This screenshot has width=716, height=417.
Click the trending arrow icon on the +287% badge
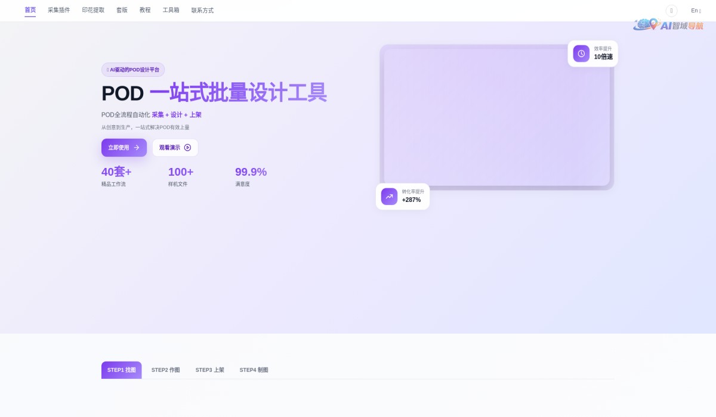click(x=389, y=196)
